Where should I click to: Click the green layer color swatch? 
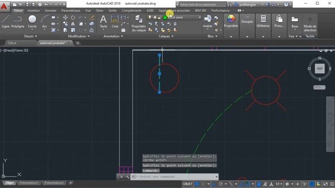pos(165,18)
